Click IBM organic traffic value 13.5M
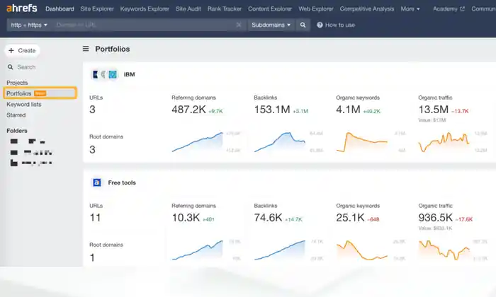The width and height of the screenshot is (496, 297). tap(434, 110)
